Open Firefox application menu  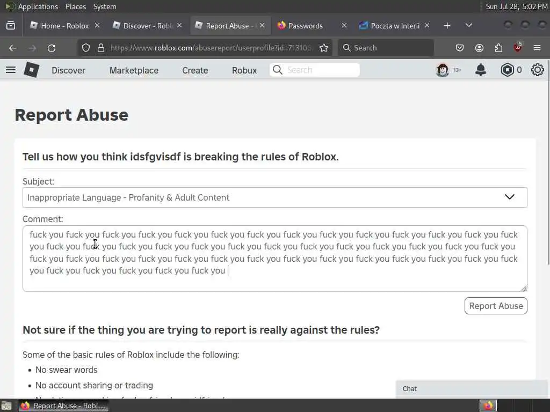click(537, 48)
